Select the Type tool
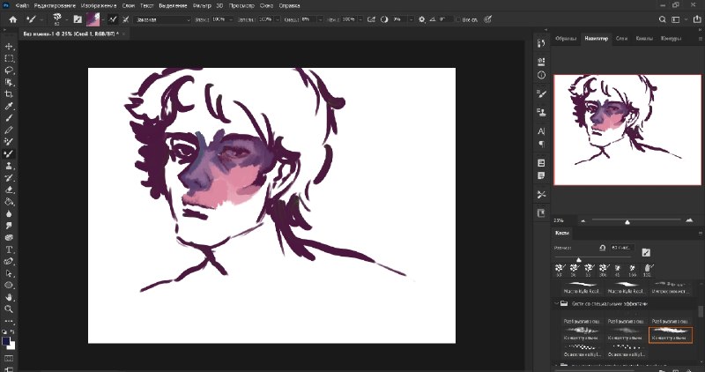The height and width of the screenshot is (372, 705). (x=9, y=249)
